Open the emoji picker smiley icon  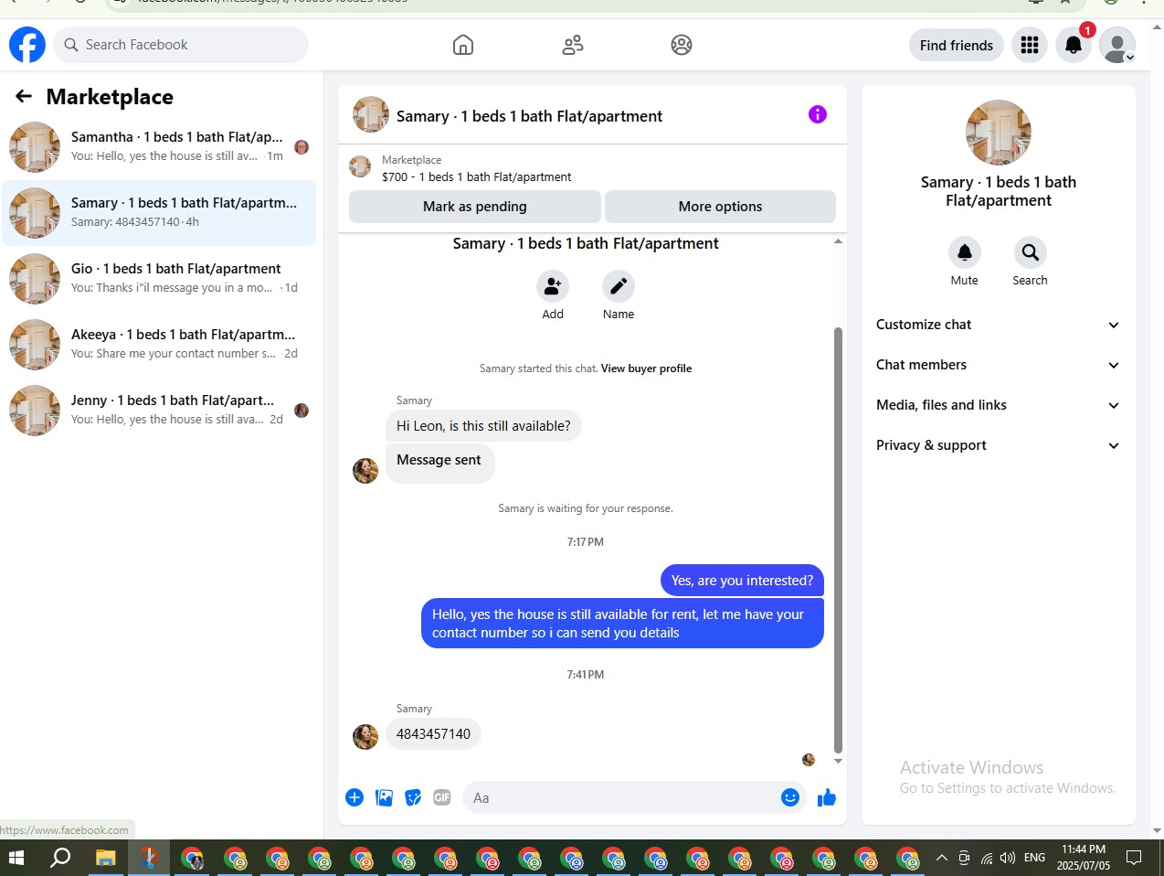(790, 797)
